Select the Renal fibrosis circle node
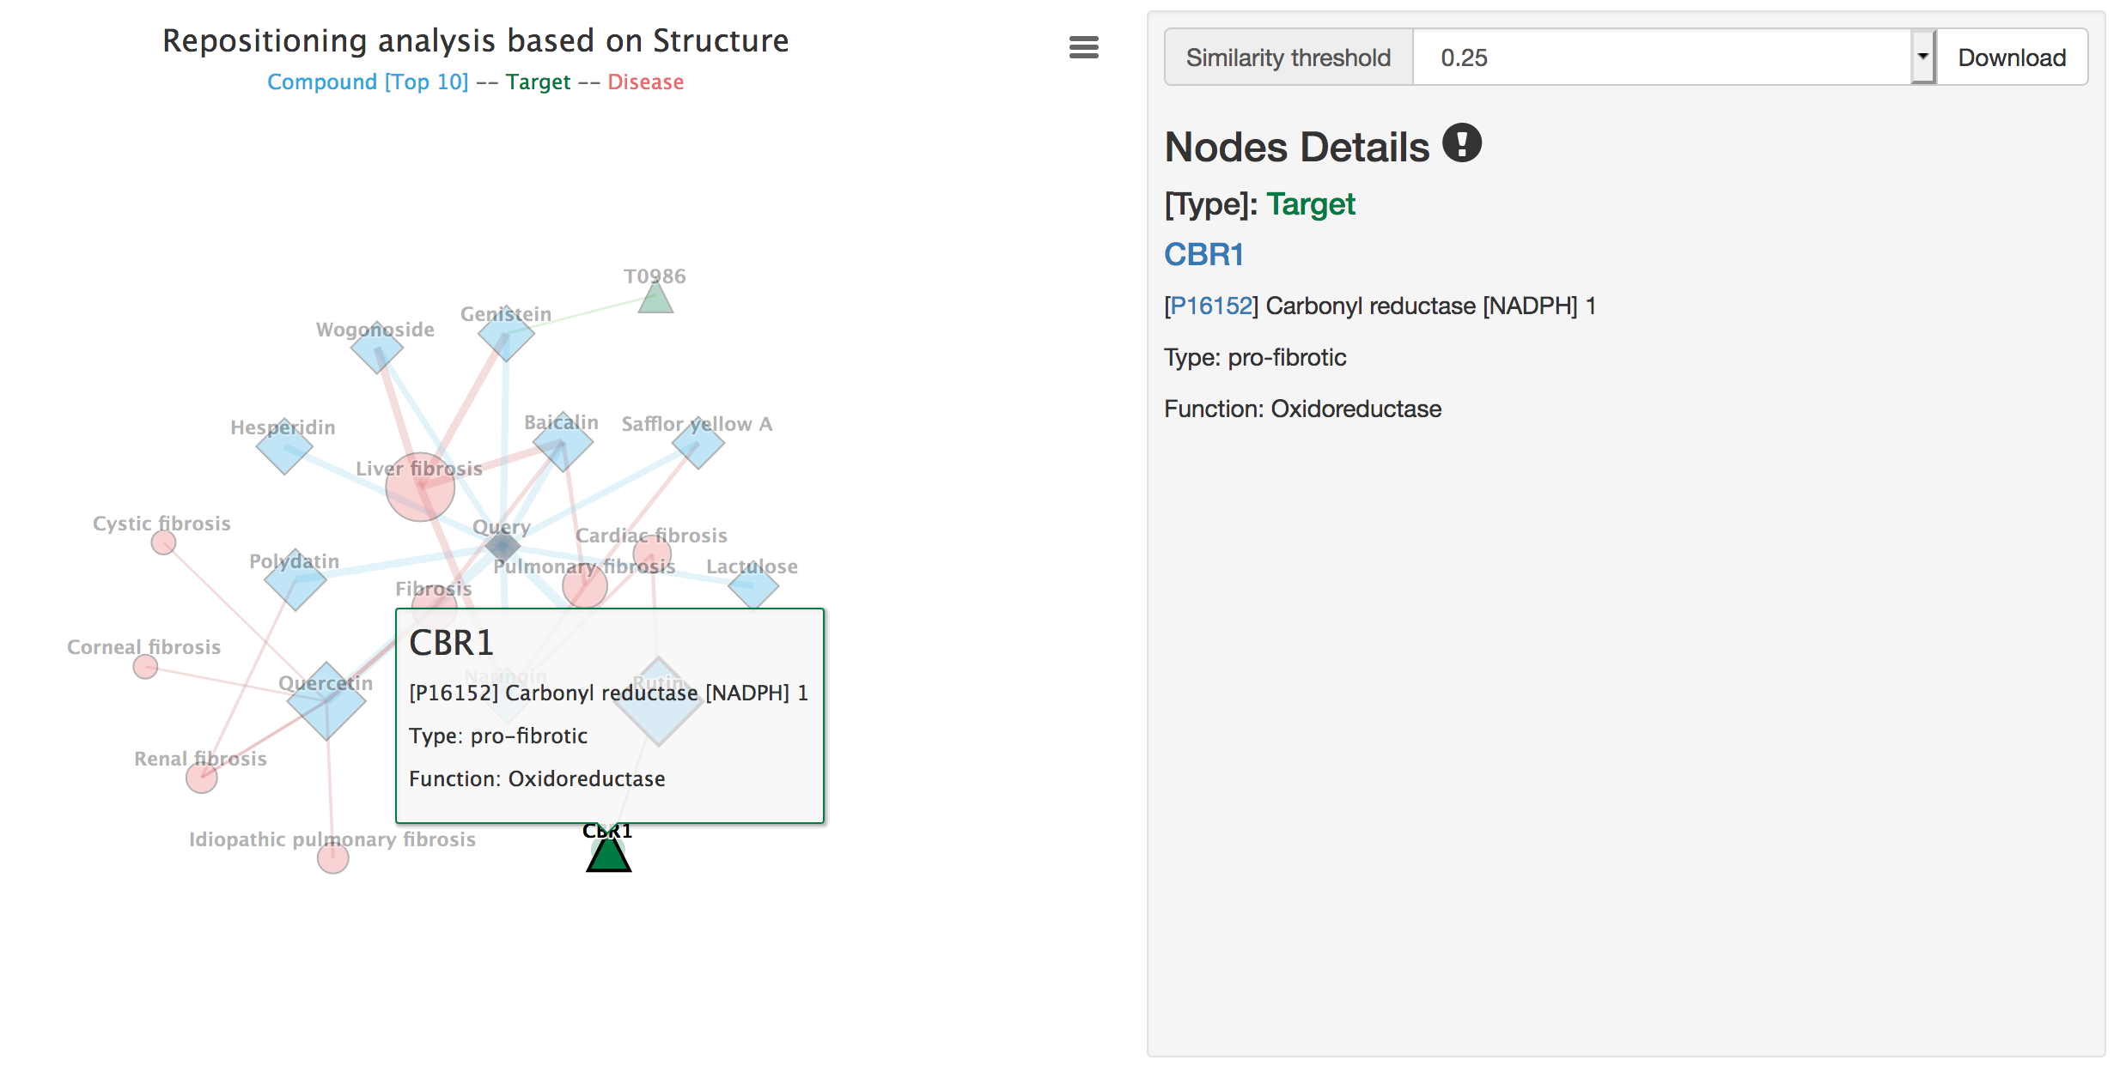 pos(202,778)
